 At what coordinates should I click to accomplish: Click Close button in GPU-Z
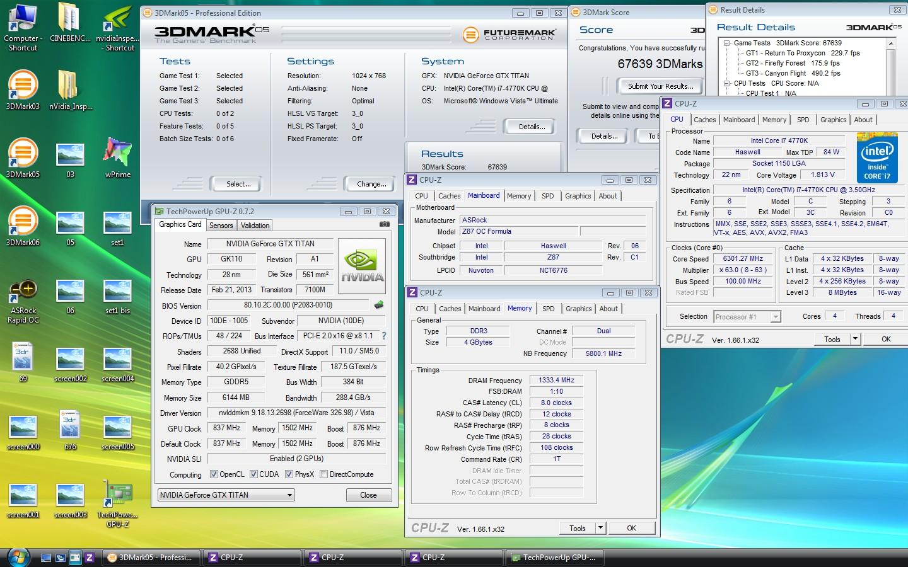point(368,495)
